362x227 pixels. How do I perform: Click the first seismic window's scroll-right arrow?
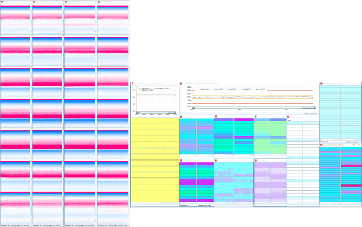29,33
